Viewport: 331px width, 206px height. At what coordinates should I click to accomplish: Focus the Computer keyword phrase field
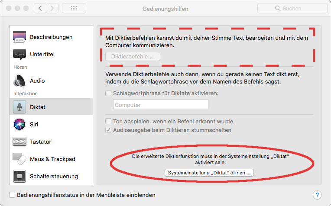tap(161, 105)
